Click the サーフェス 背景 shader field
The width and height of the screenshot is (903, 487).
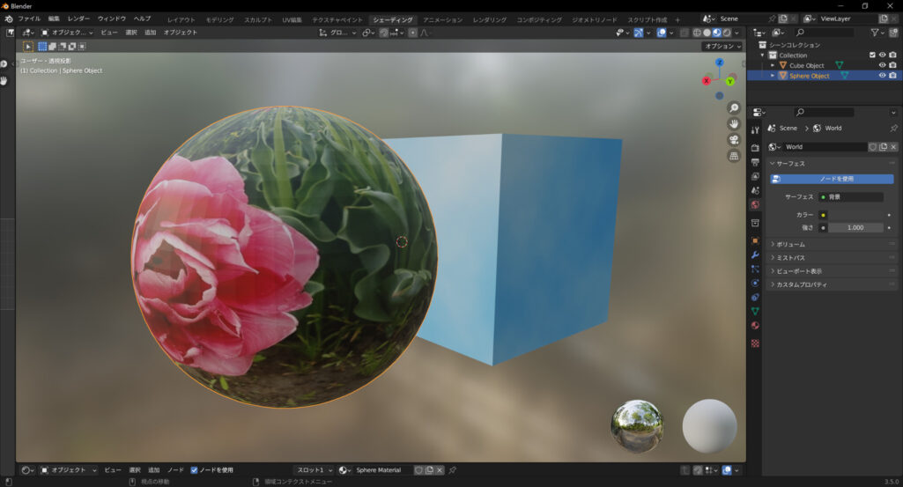point(851,197)
